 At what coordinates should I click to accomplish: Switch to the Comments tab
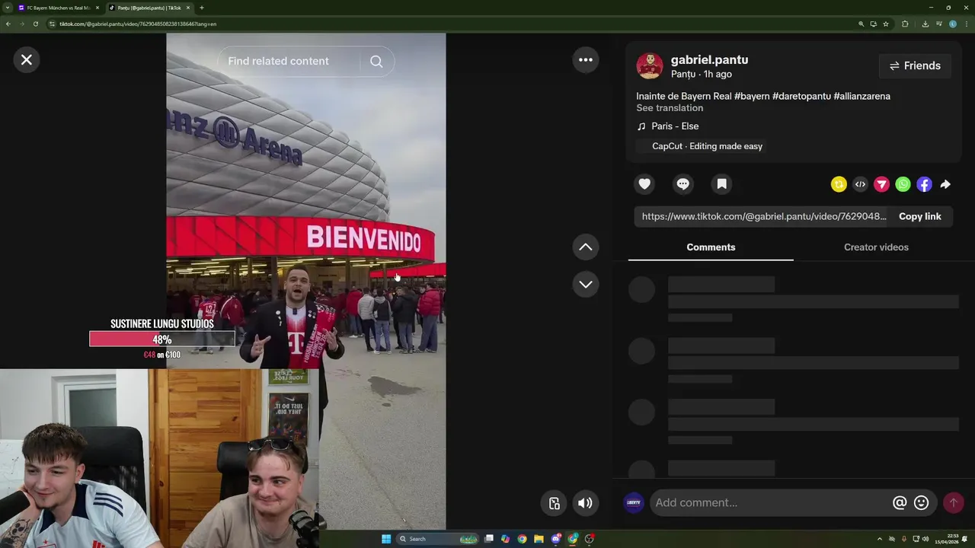click(711, 247)
